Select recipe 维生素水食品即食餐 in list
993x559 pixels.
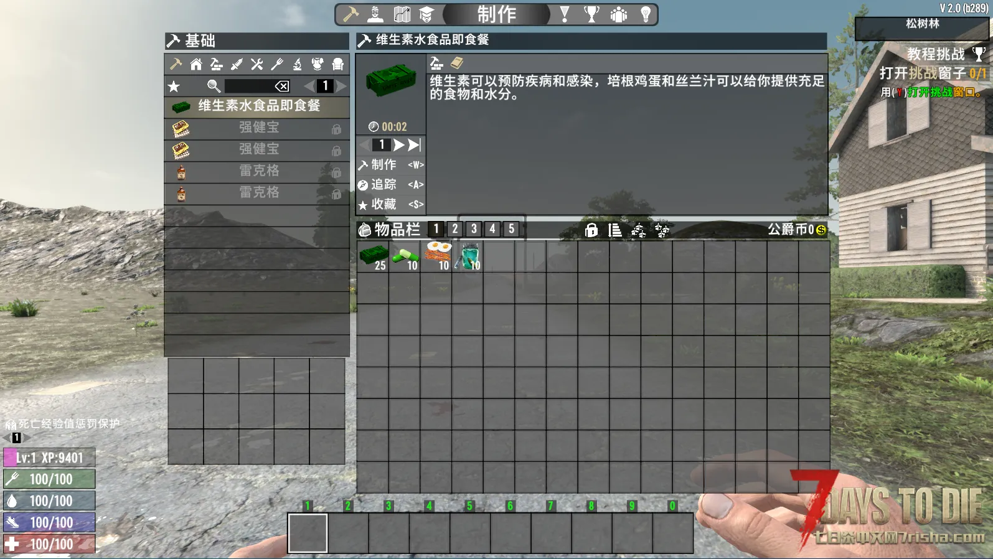(256, 106)
